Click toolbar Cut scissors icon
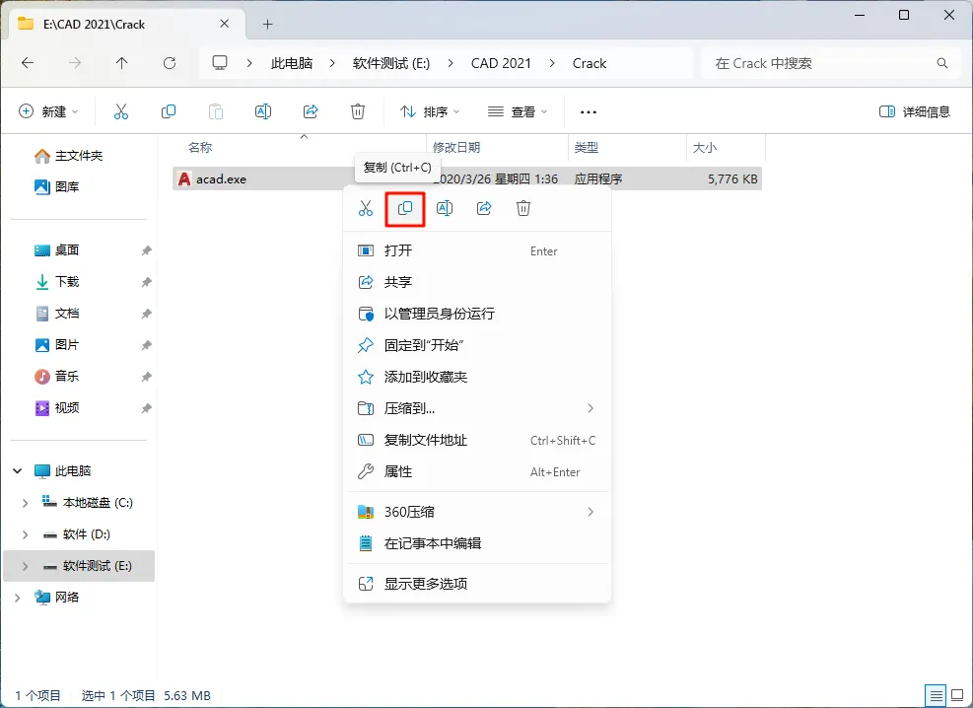This screenshot has width=973, height=708. click(121, 111)
